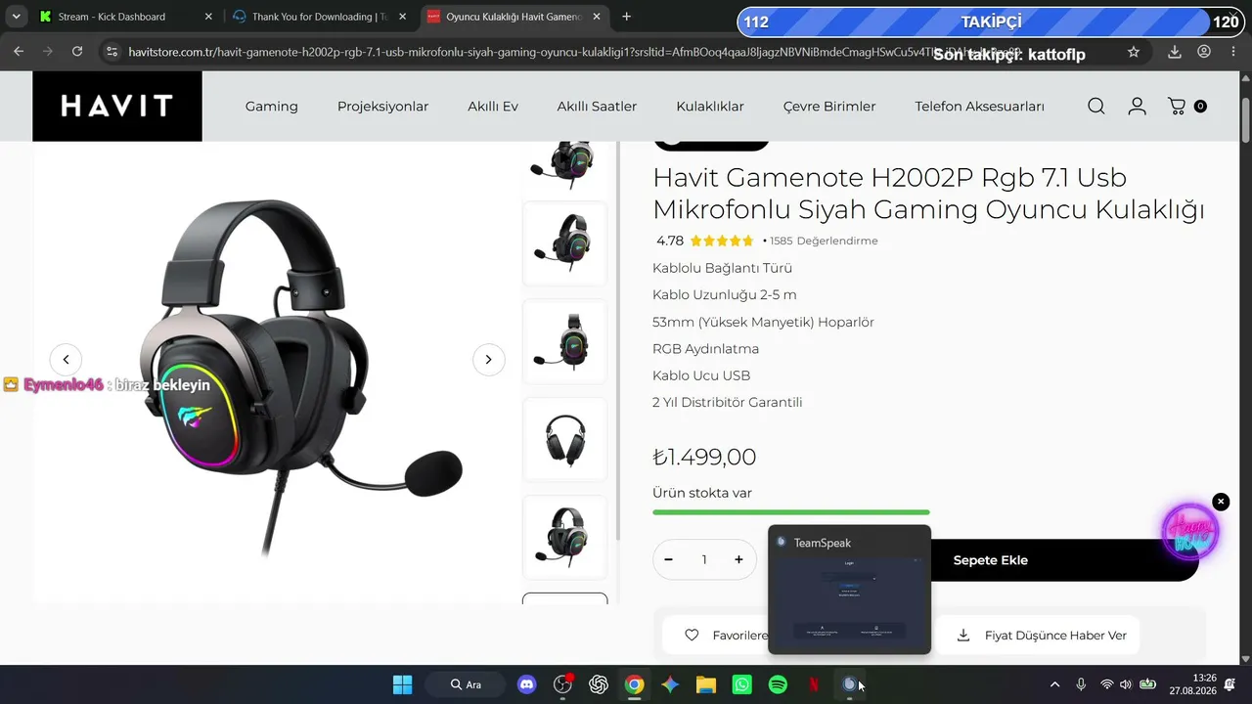1252x704 pixels.
Task: Open the notification bell in tray
Action: tap(1230, 684)
